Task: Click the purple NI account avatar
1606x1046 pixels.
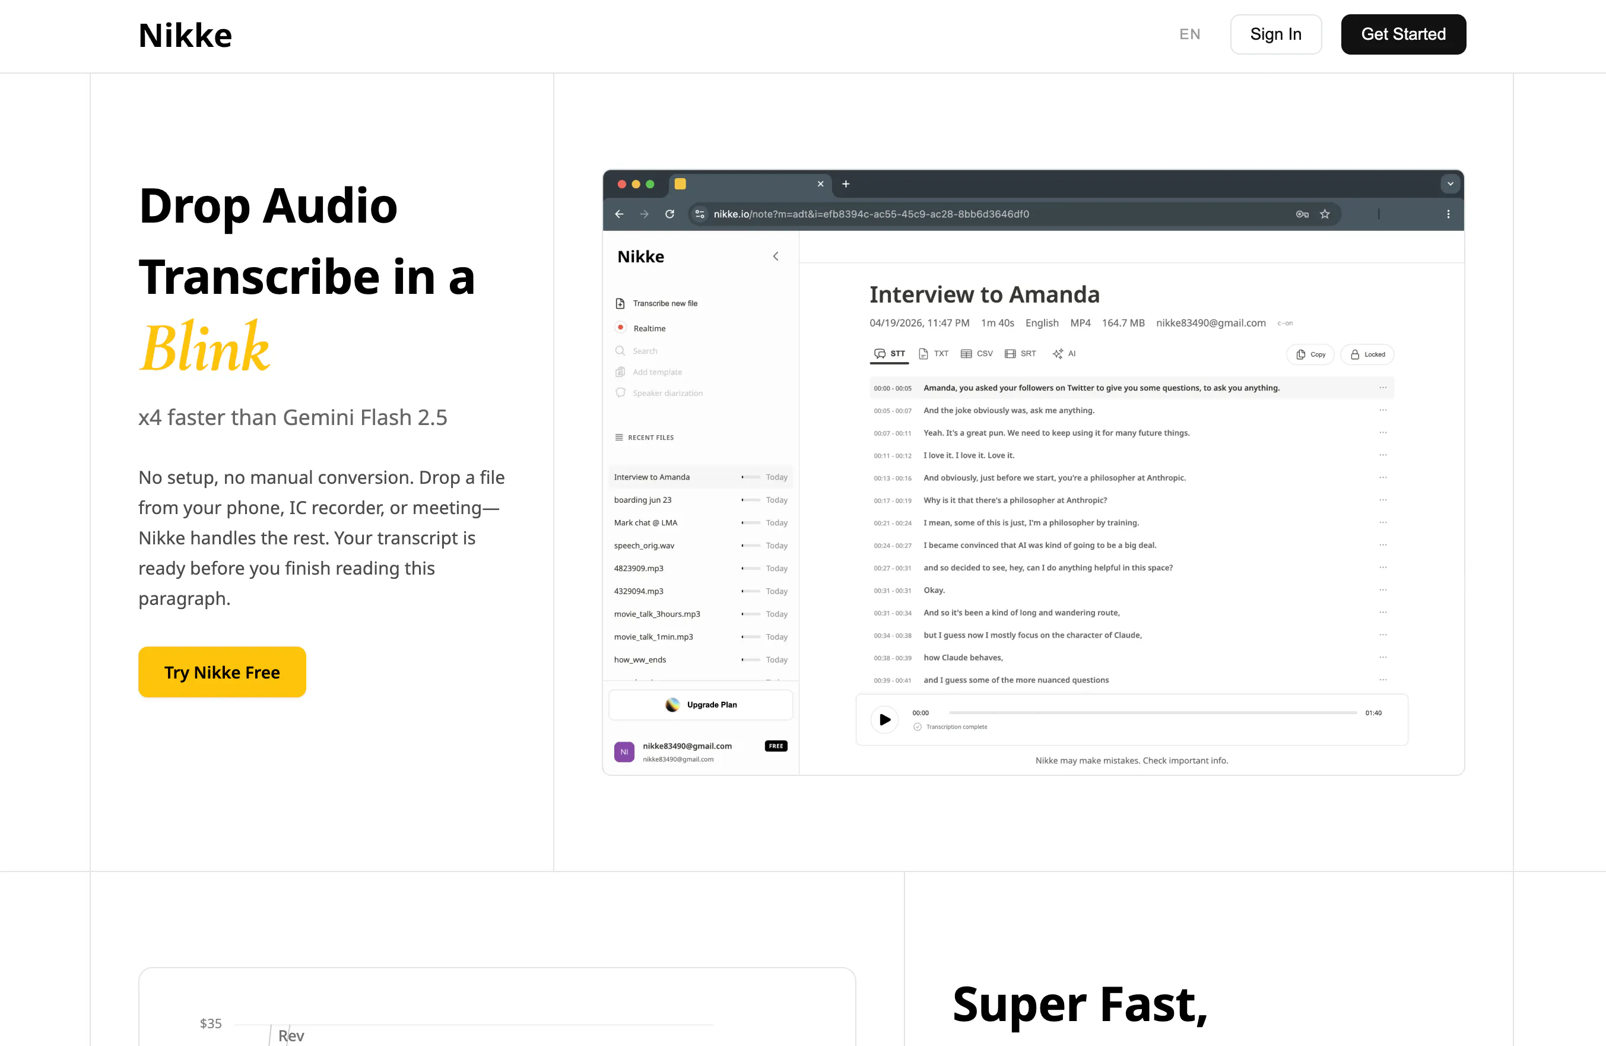Action: pos(624,752)
